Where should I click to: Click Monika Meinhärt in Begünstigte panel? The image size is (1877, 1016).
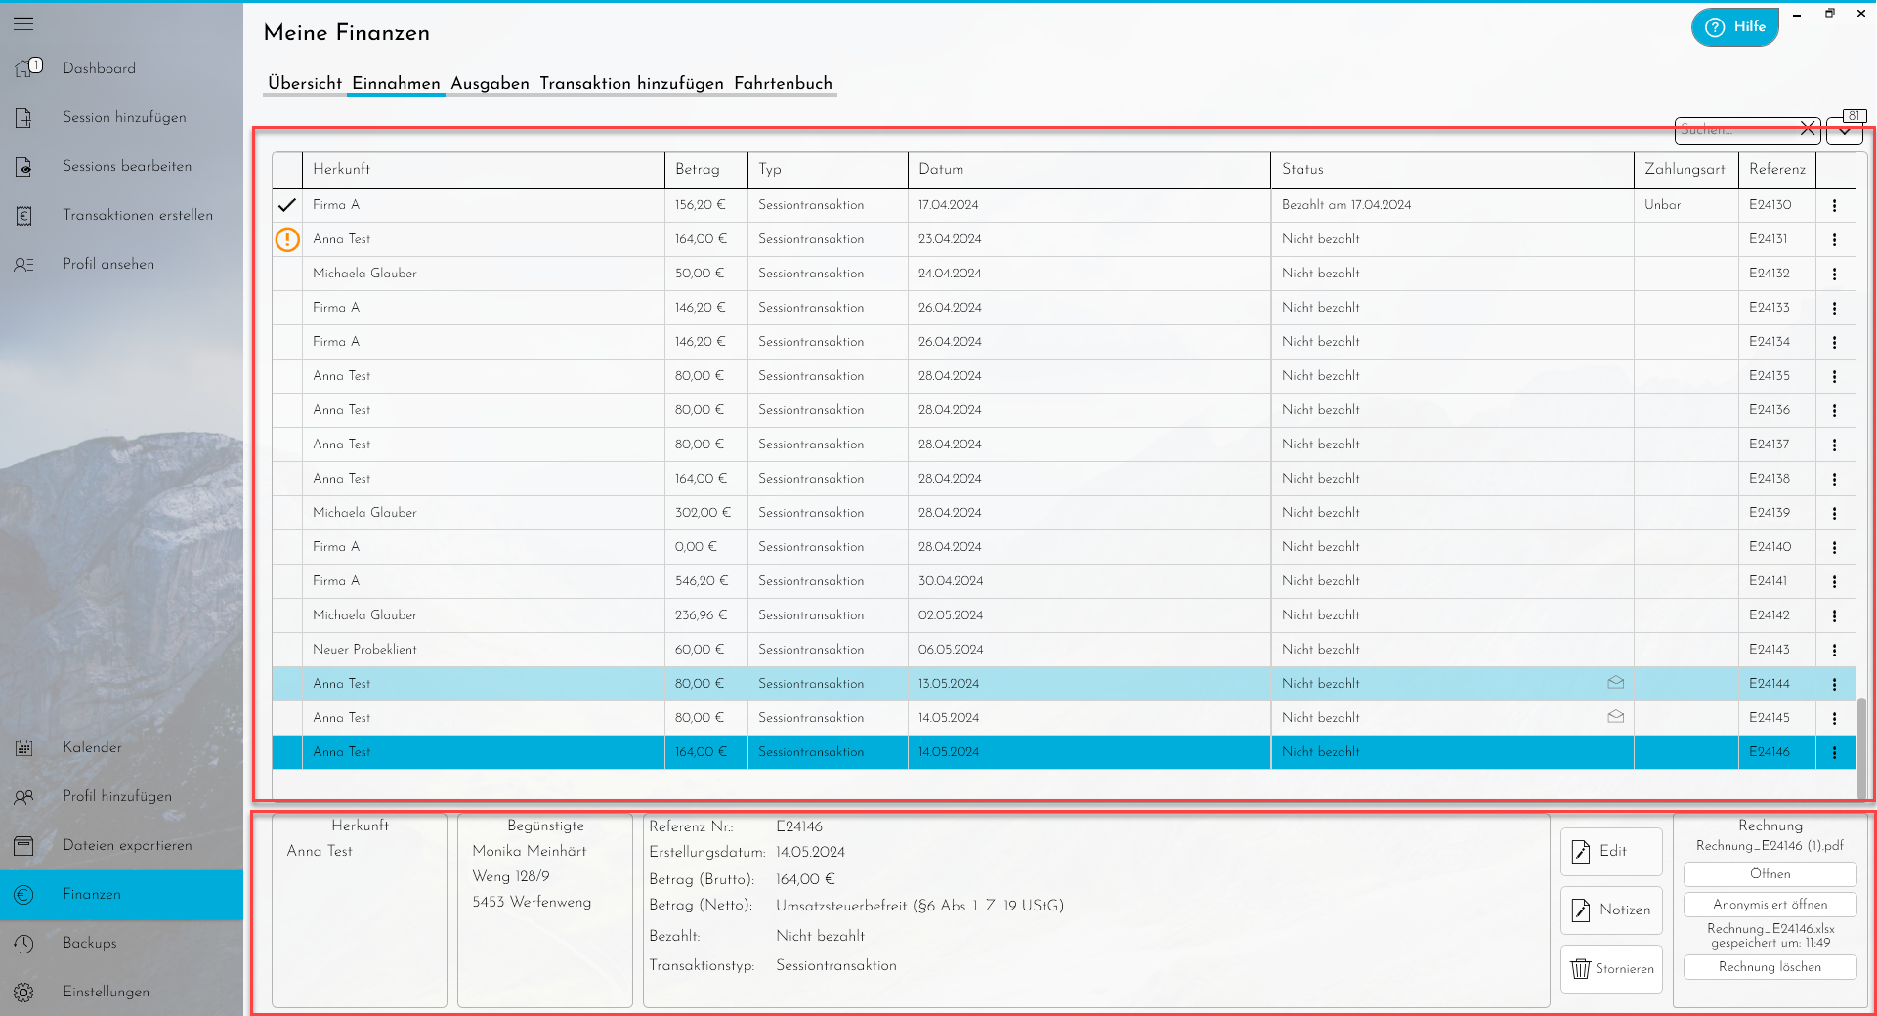[x=530, y=851]
